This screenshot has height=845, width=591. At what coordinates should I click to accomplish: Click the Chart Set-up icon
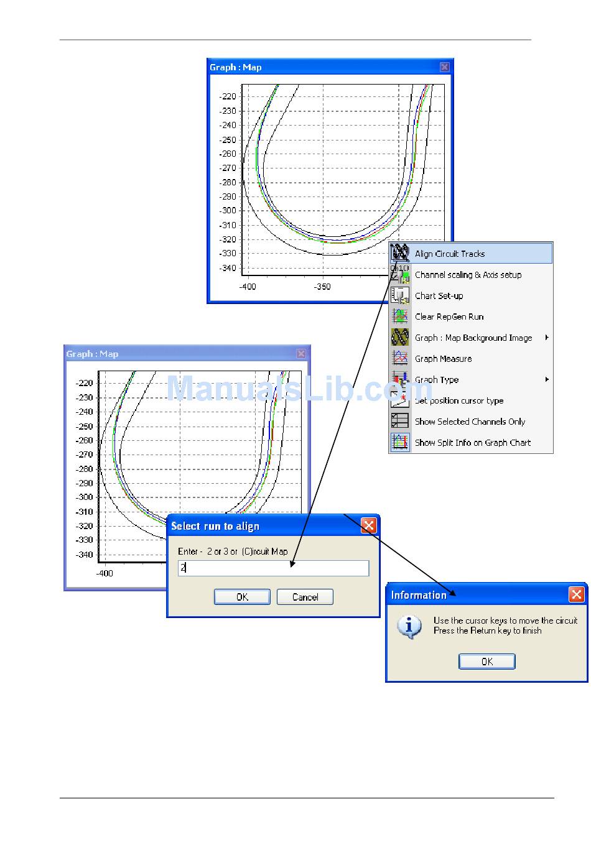click(x=400, y=296)
